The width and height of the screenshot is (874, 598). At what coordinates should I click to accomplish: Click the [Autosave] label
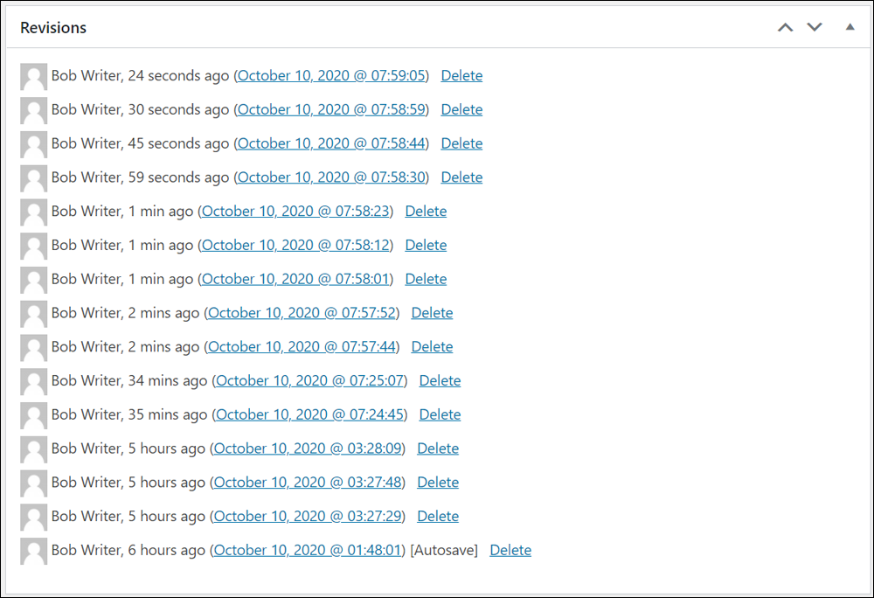[x=444, y=551]
